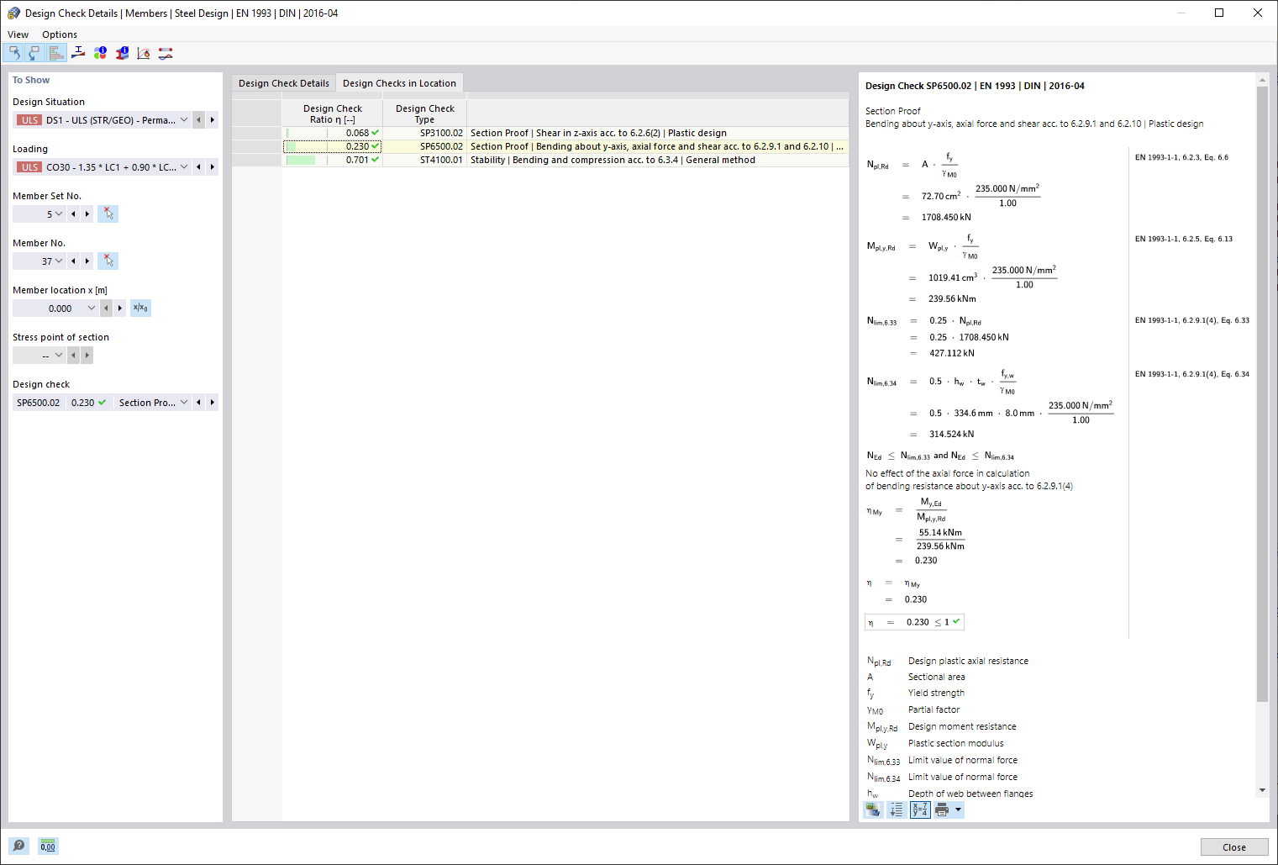The width and height of the screenshot is (1278, 865).
Task: Open the print options dropdown arrow
Action: 958,810
